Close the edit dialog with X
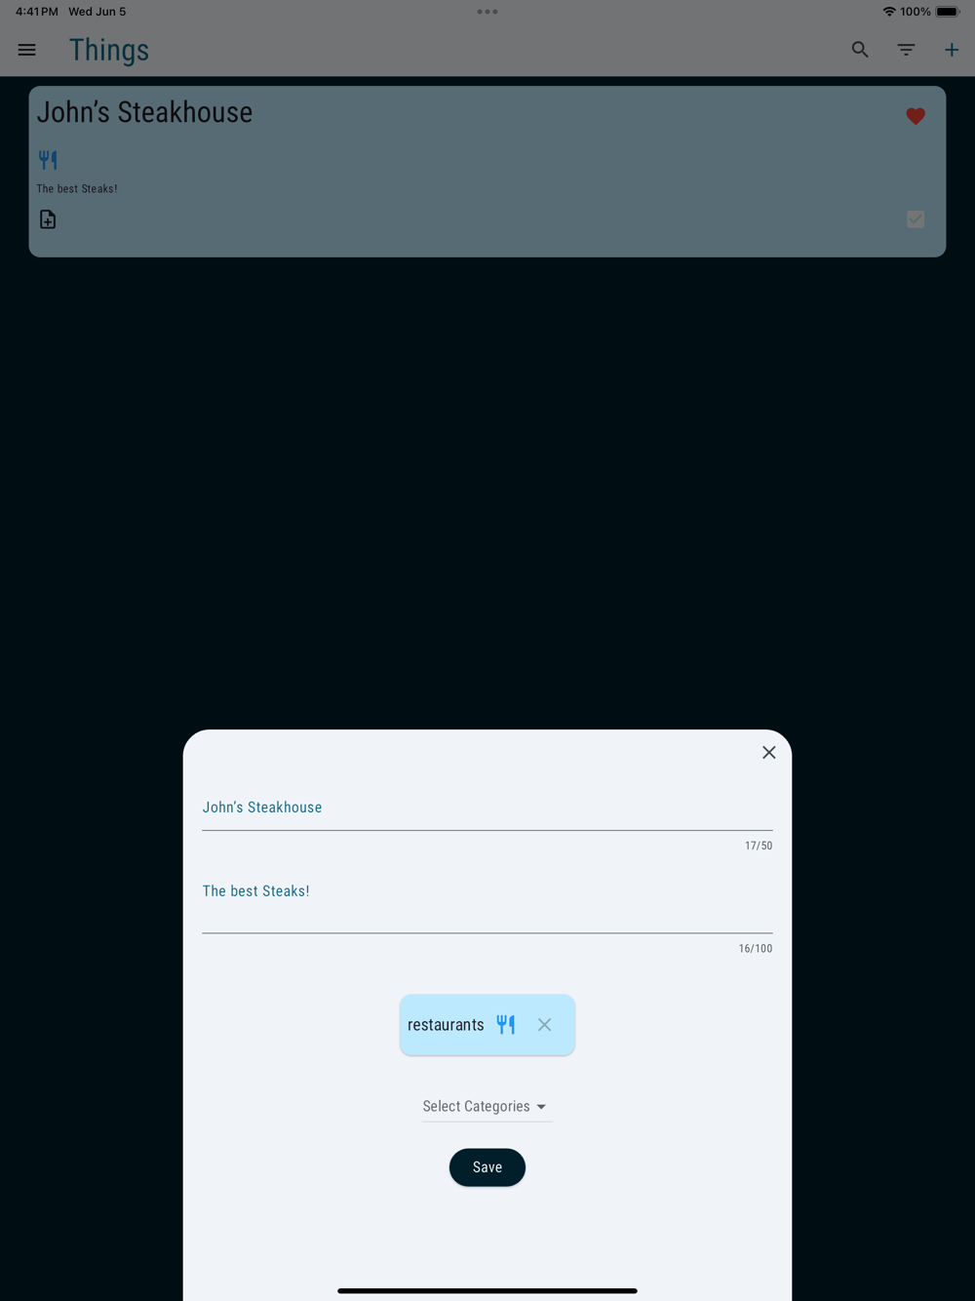Viewport: 975px width, 1301px height. 769,753
